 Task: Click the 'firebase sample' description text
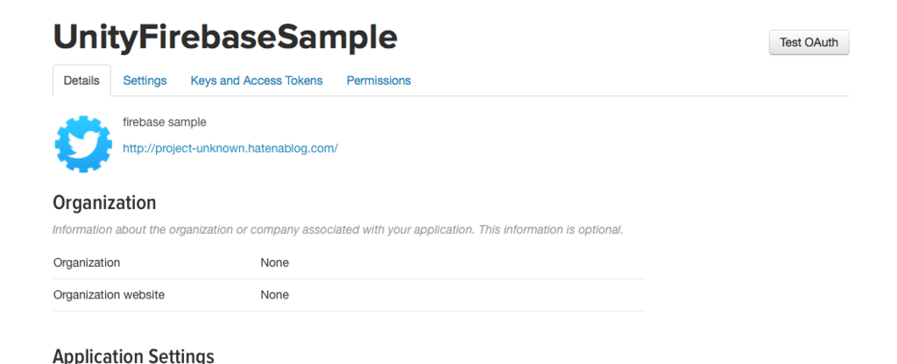click(165, 122)
